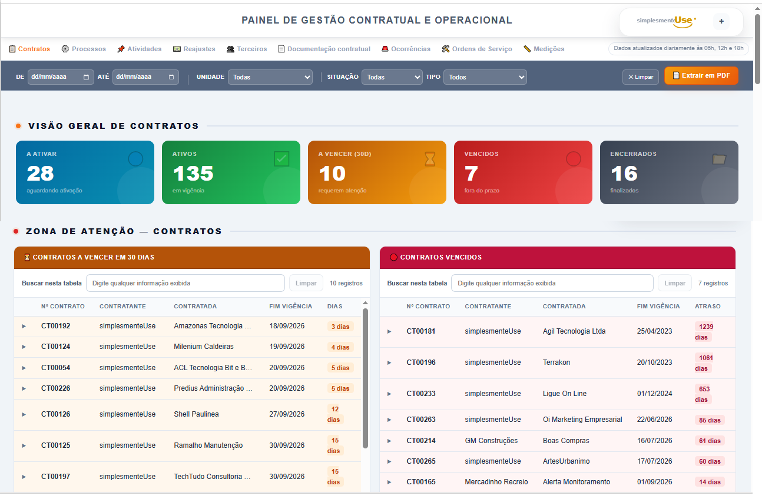
Task: Sort by FIM VIGÊNCIA in a vencer table
Action: pyautogui.click(x=290, y=307)
